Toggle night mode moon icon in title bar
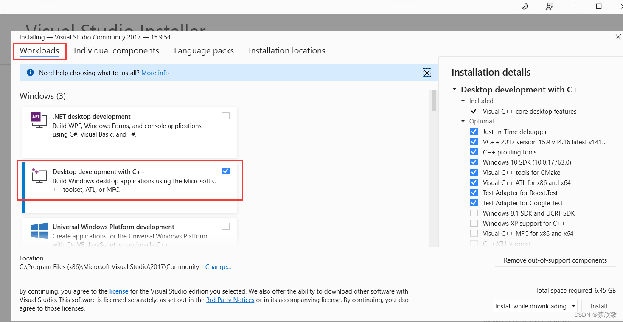This screenshot has height=322, width=623. (524, 6)
